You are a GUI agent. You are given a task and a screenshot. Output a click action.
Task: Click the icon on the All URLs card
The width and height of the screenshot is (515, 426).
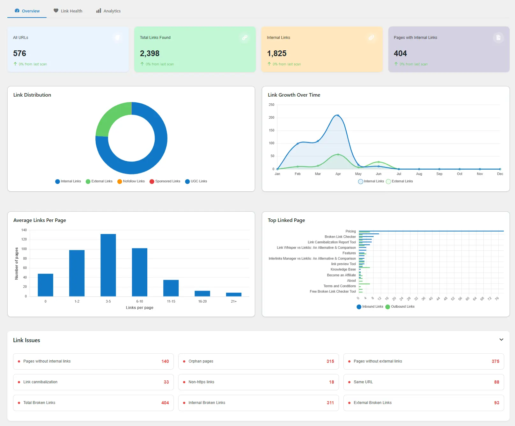(117, 37)
